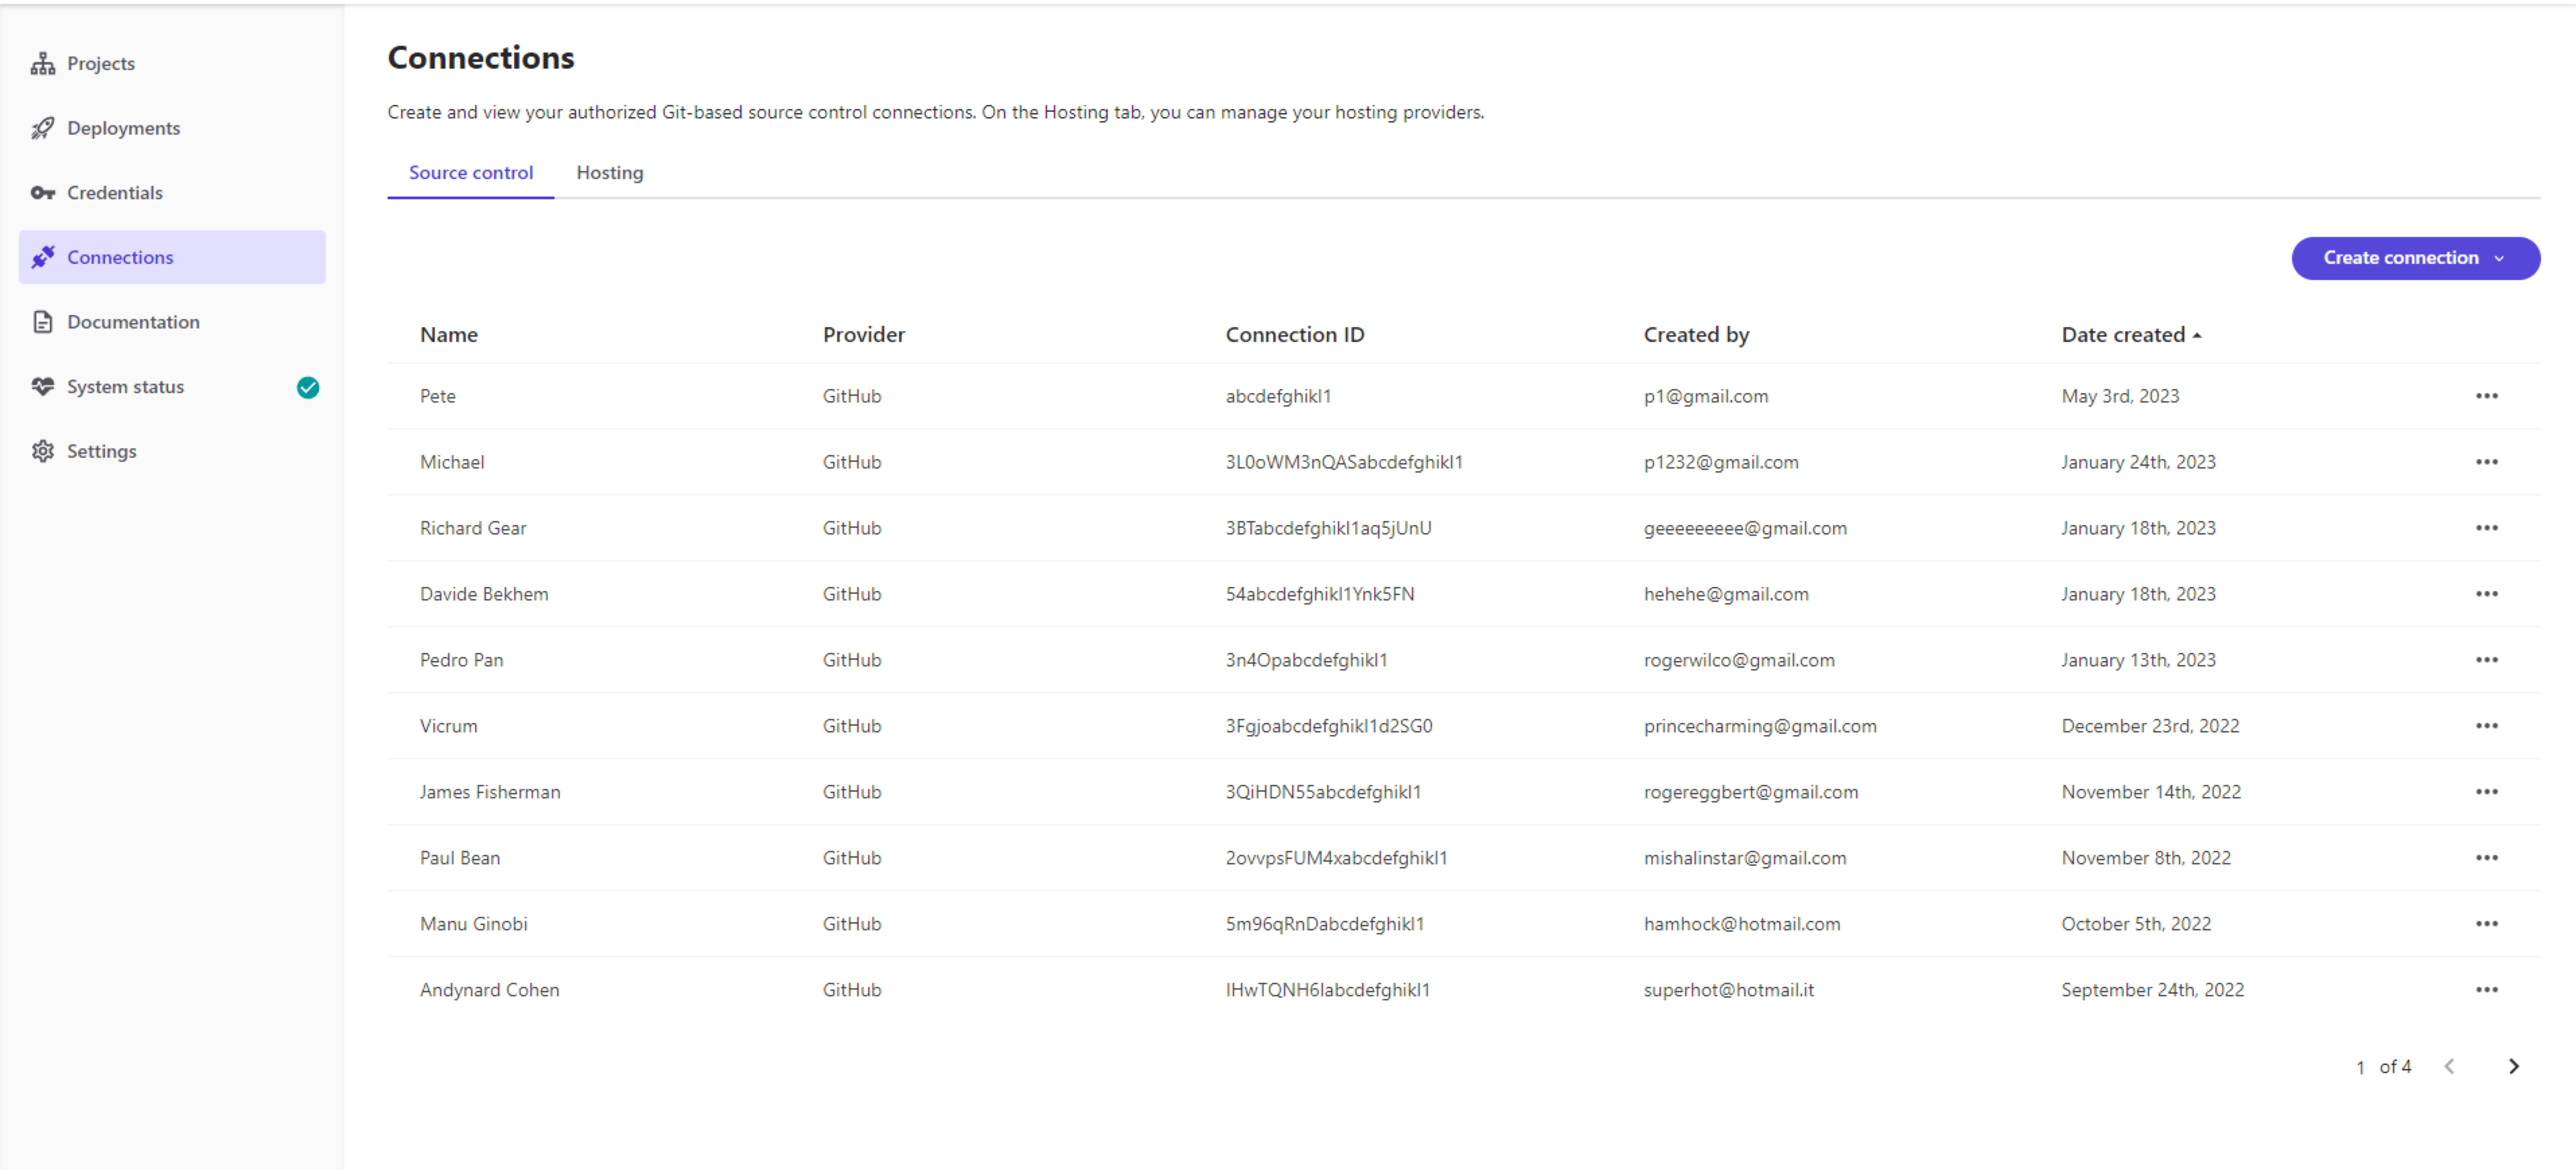Viewport: 2576px width, 1170px height.
Task: Switch to the Source control tab
Action: point(471,173)
